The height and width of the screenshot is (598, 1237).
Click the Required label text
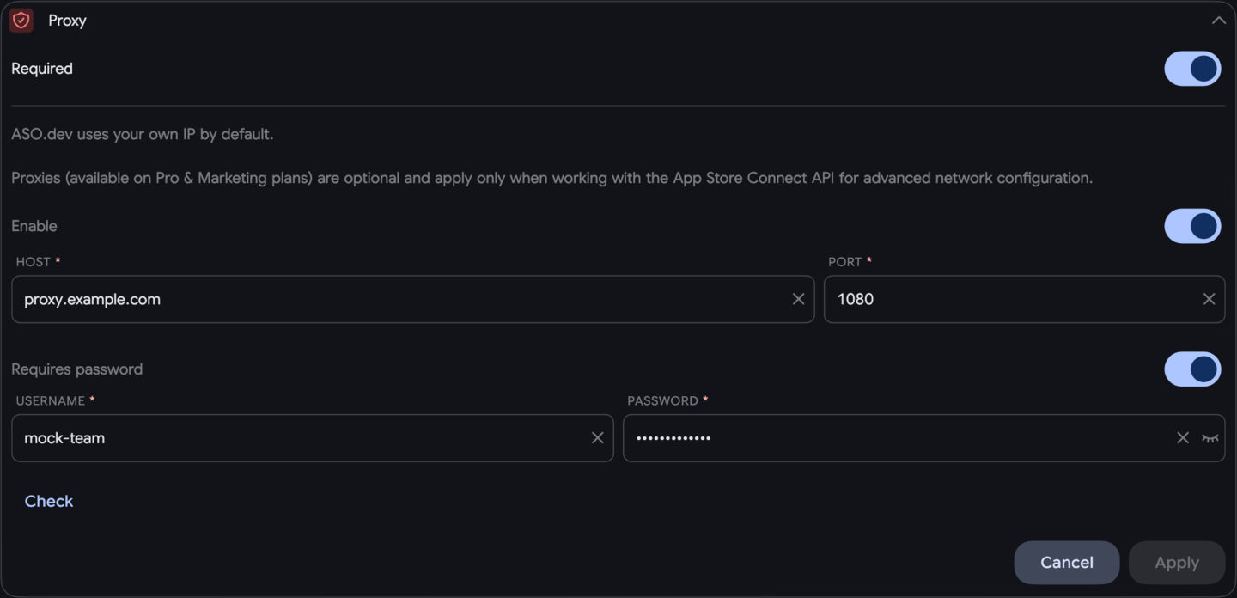(42, 69)
